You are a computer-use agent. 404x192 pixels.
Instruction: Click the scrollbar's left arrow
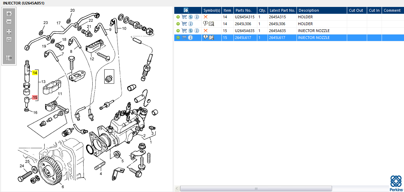click(x=177, y=189)
